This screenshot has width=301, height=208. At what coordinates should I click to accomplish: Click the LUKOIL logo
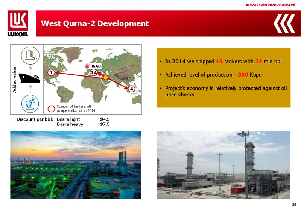[x=18, y=23]
